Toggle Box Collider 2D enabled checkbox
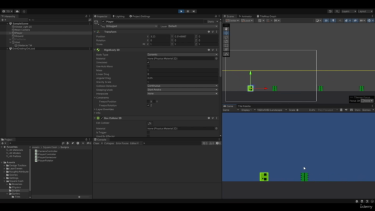 tap(102, 118)
